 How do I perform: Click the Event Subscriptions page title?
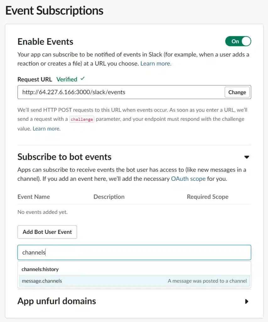tap(54, 10)
